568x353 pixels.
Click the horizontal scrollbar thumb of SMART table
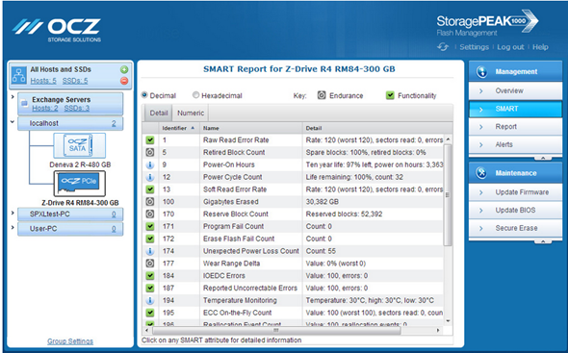click(x=276, y=330)
